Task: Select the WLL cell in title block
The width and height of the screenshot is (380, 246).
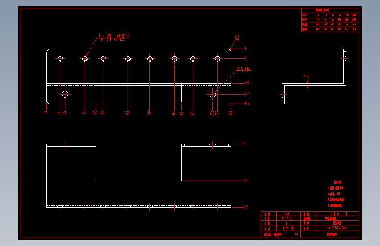Action: (x=287, y=214)
